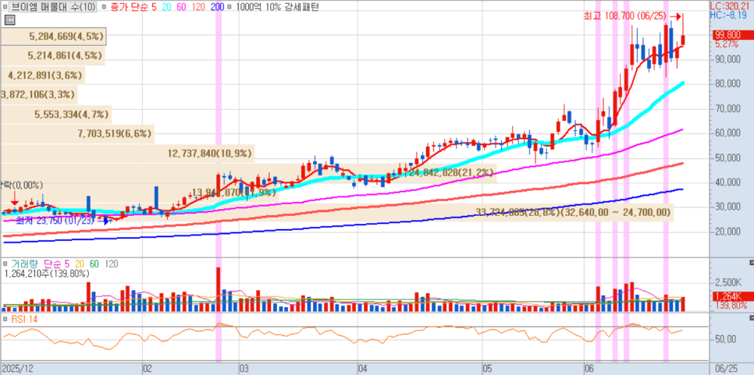Click the yellow 20 volume average label
Screen dimensions: 754x375
(x=80, y=264)
